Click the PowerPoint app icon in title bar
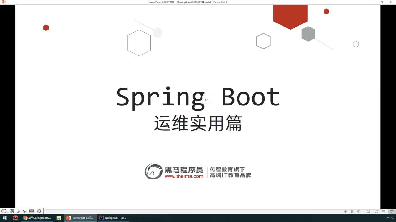396x222 pixels. (4, 2)
